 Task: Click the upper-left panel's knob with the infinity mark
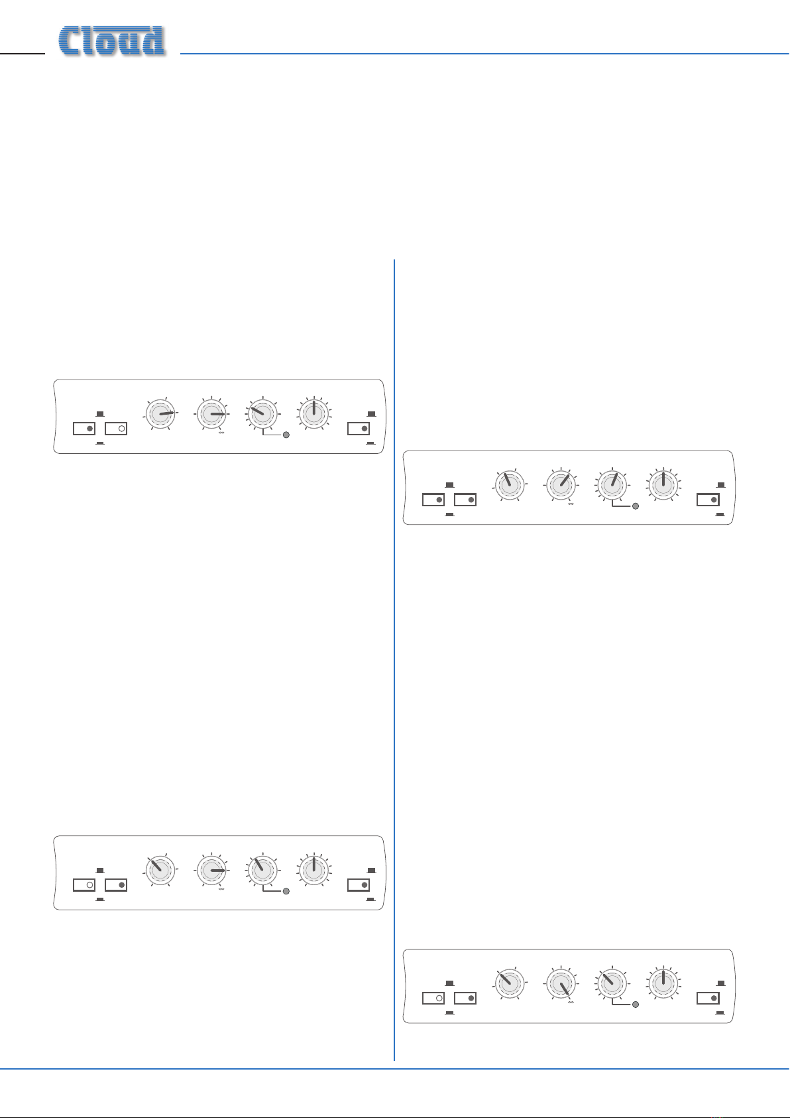(x=212, y=414)
